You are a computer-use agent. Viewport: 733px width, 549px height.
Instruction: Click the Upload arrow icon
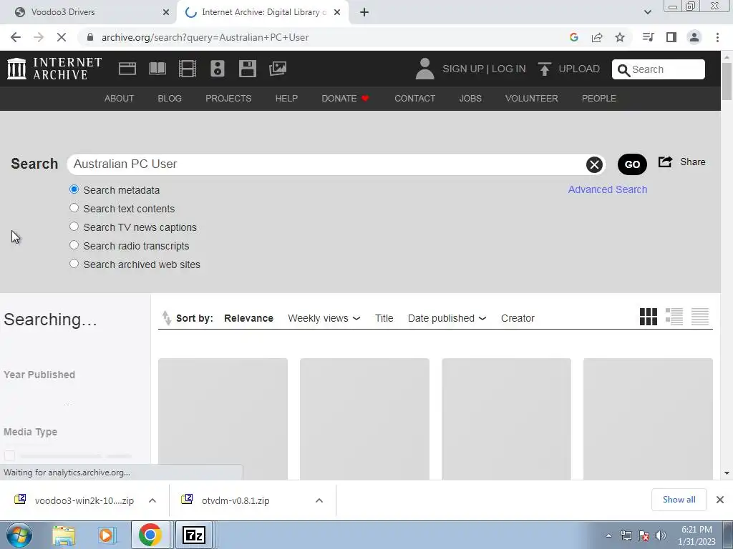coord(544,69)
